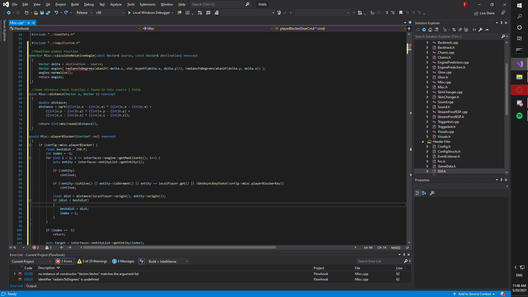Open error code E0020 link
Viewport: 528px width, 297px height.
[x=29, y=279]
